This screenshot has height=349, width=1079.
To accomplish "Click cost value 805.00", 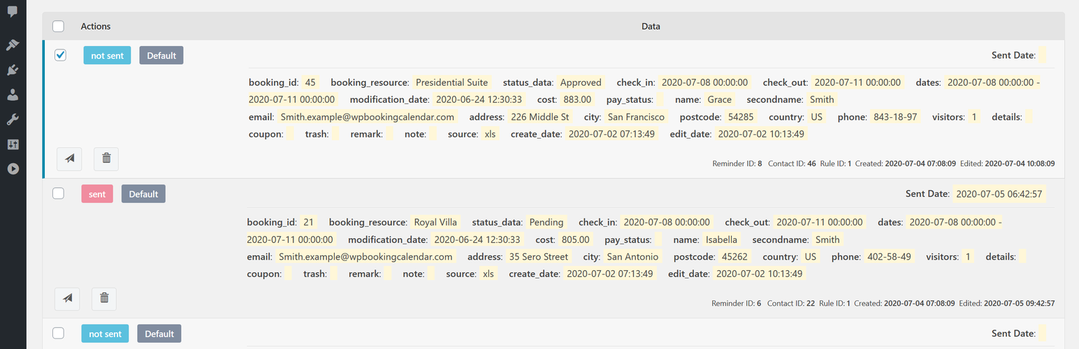I will coord(576,239).
